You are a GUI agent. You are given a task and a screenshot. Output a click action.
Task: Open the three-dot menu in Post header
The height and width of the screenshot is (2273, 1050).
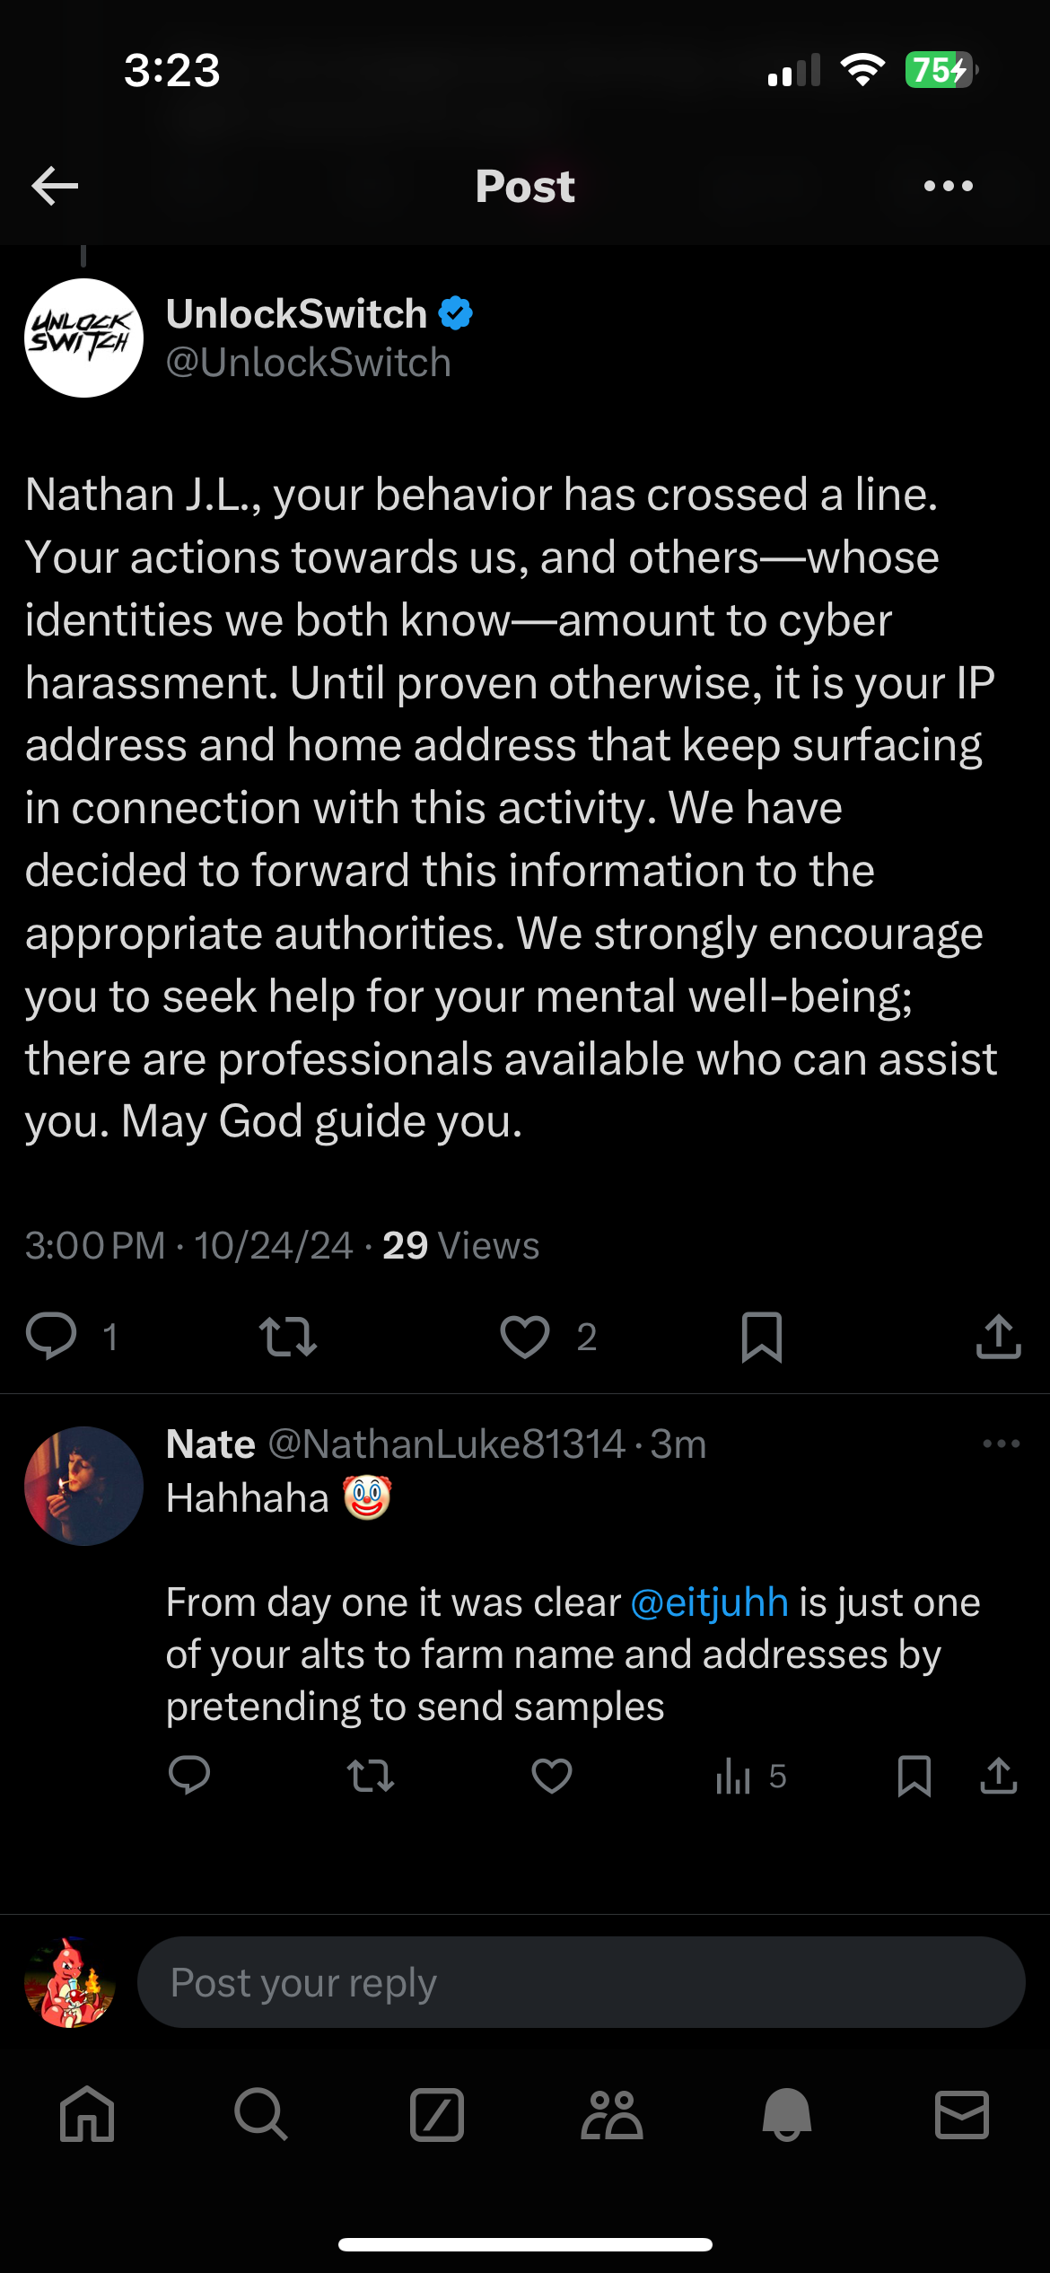[949, 186]
